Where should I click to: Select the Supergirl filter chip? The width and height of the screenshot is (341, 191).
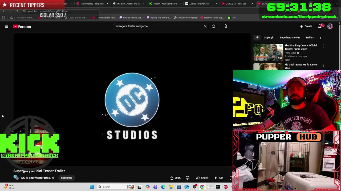tap(269, 37)
